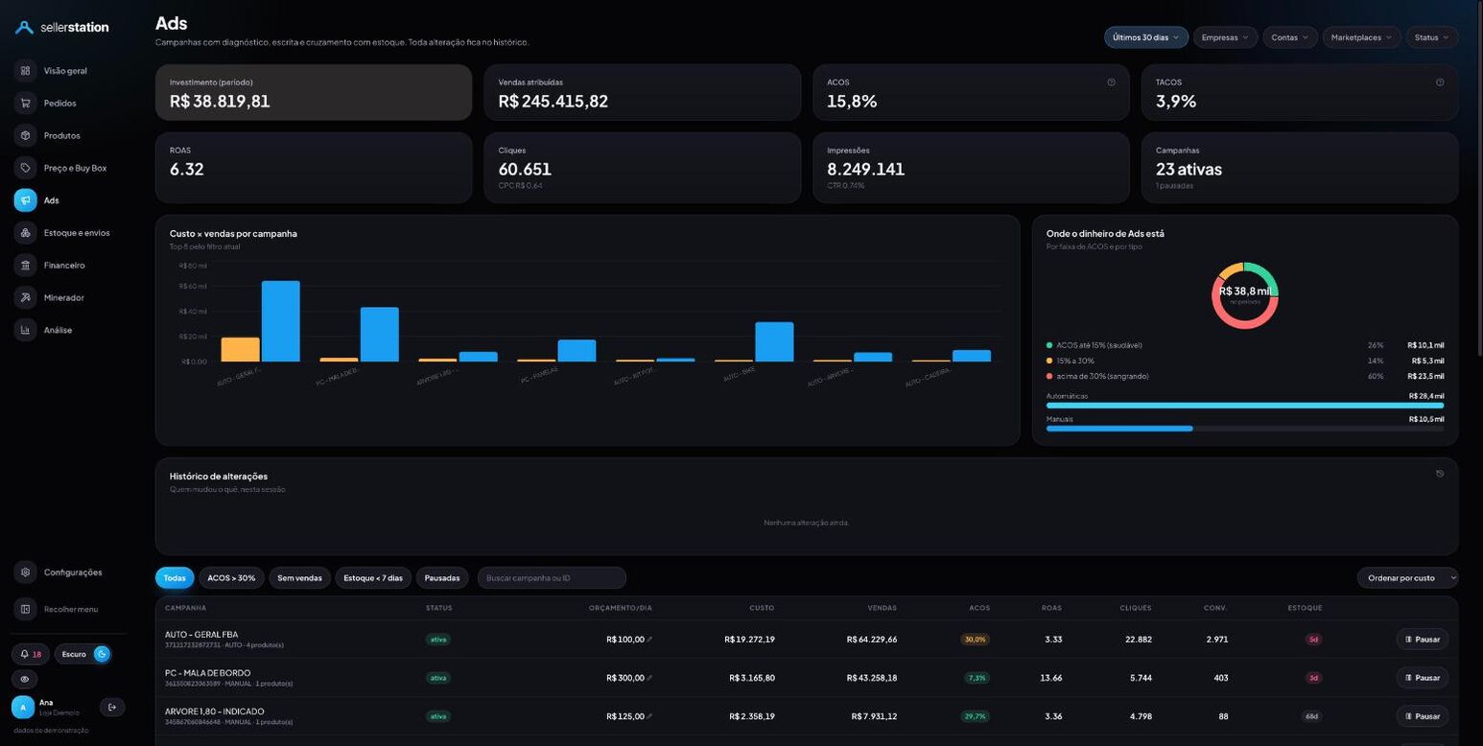
Task: Select the Estoque < 7 dias filter
Action: point(373,578)
